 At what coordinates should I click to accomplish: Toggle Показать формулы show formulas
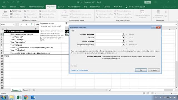coord(123,11)
